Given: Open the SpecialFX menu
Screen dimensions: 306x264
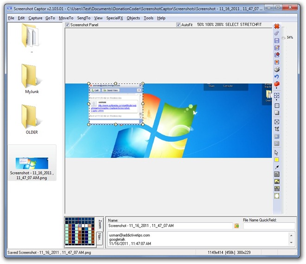Looking at the screenshot, I should 115,18.
